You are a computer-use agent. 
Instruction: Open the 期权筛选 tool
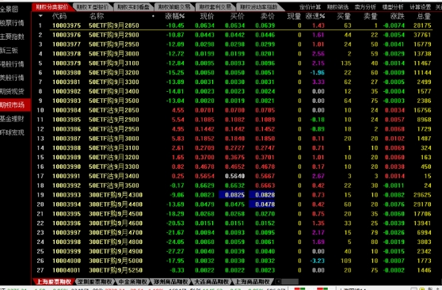pos(337,7)
